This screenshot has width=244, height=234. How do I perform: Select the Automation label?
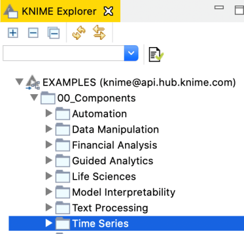point(99,114)
